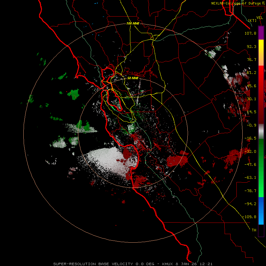Image resolution: width=266 pixels, height=266 pixels.
Task: Click the -78.7 scale value
Action: pyautogui.click(x=250, y=191)
